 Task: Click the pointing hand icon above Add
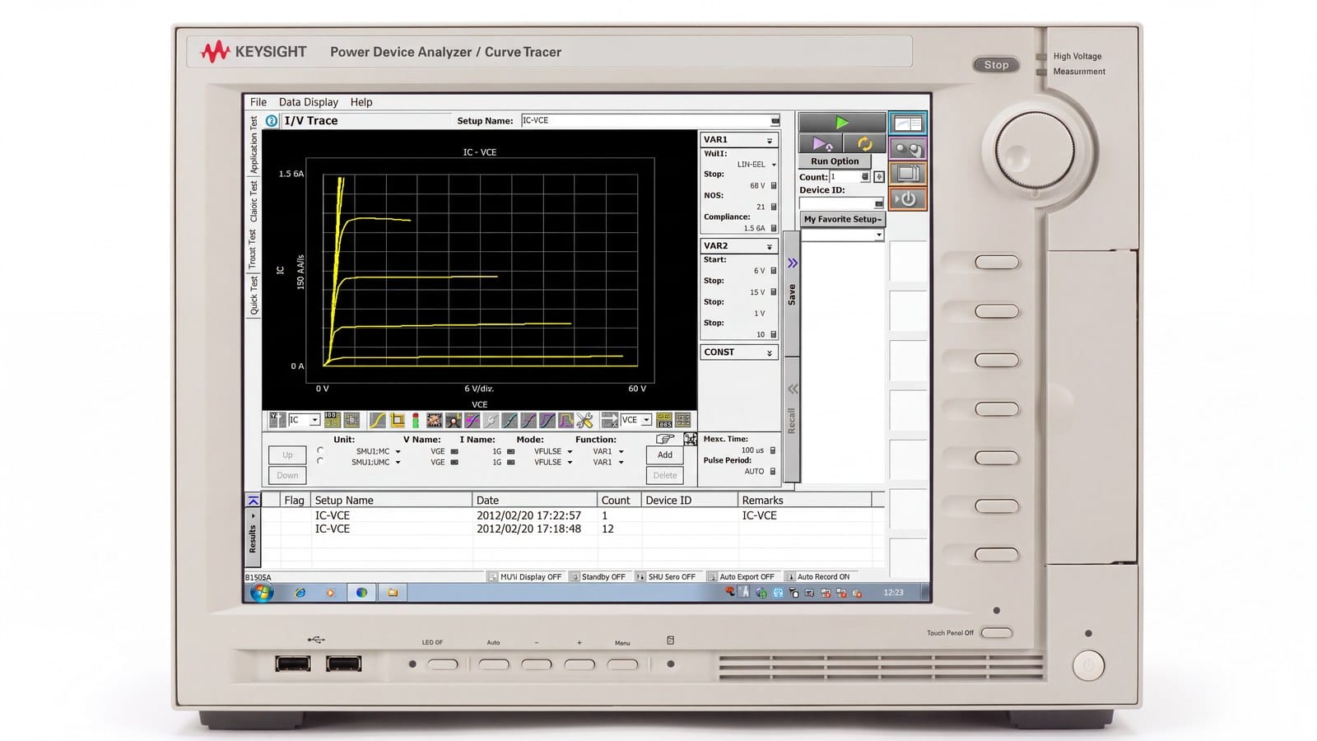665,440
